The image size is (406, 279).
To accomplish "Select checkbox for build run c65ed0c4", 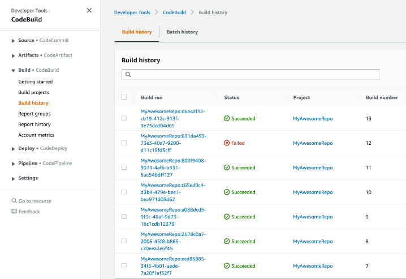I will tap(124, 192).
